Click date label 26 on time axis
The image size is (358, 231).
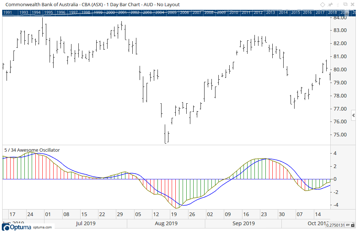[192, 214]
